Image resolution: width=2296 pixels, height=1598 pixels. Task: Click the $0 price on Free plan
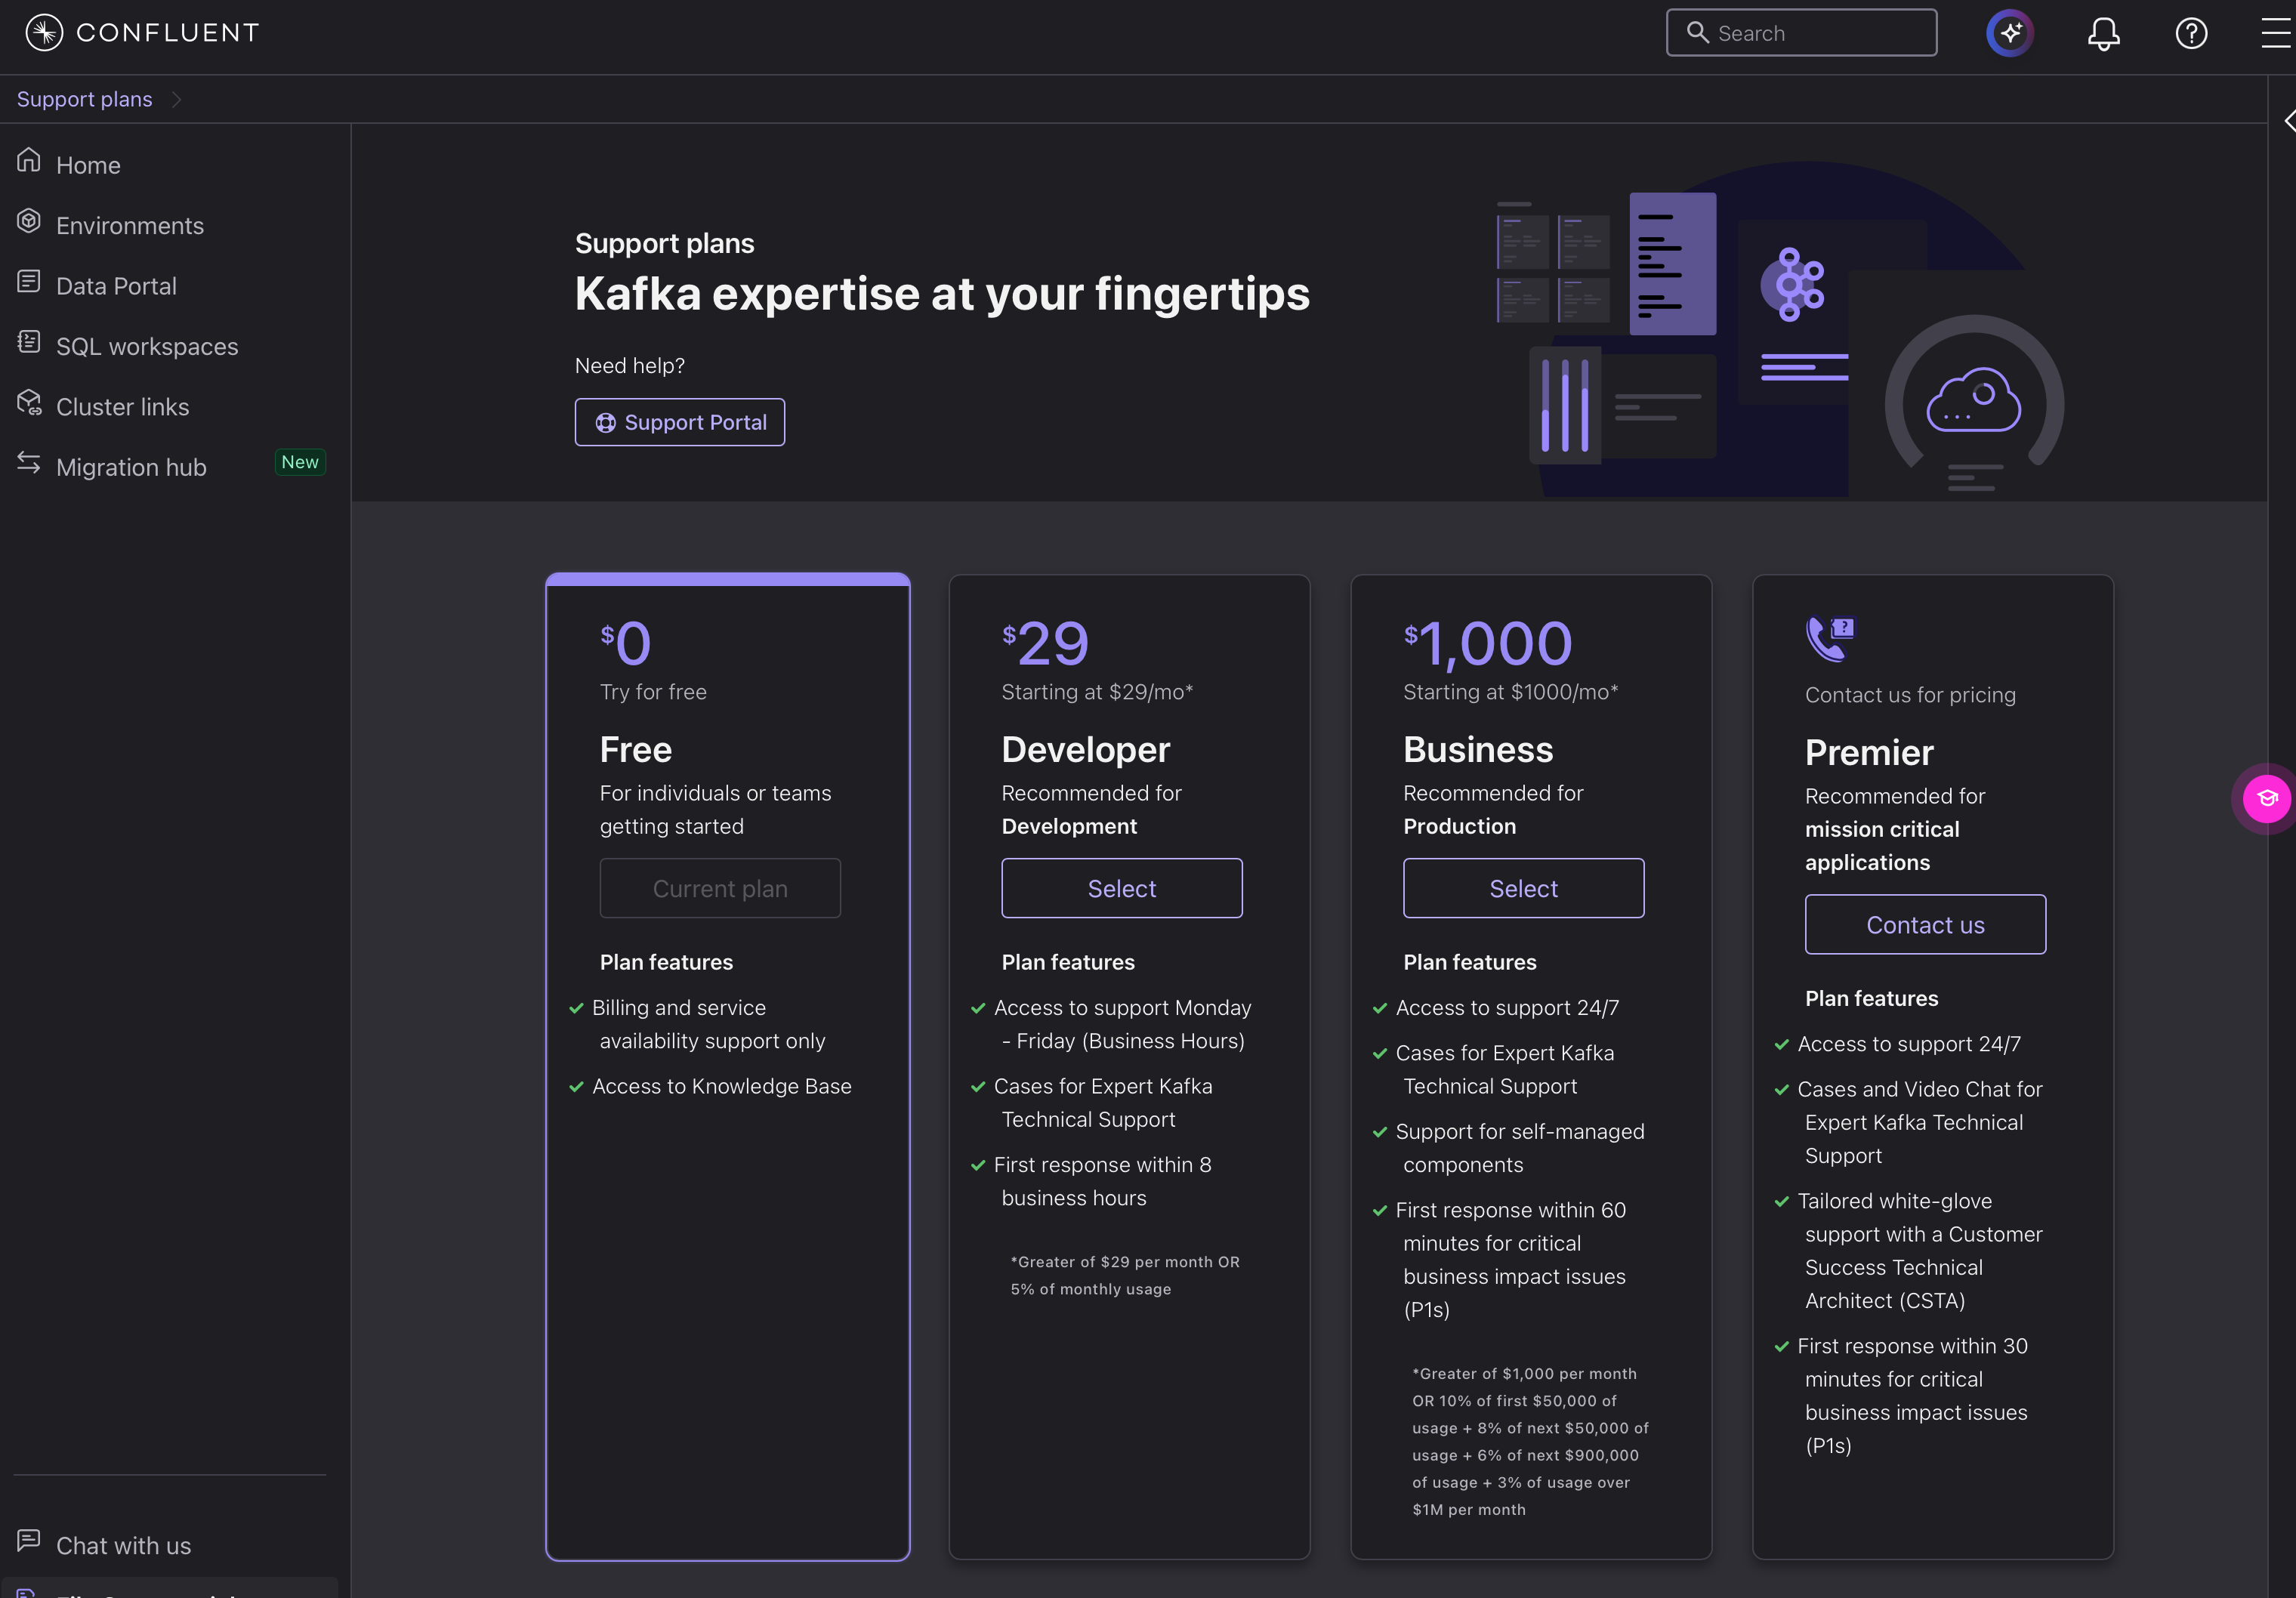[626, 643]
